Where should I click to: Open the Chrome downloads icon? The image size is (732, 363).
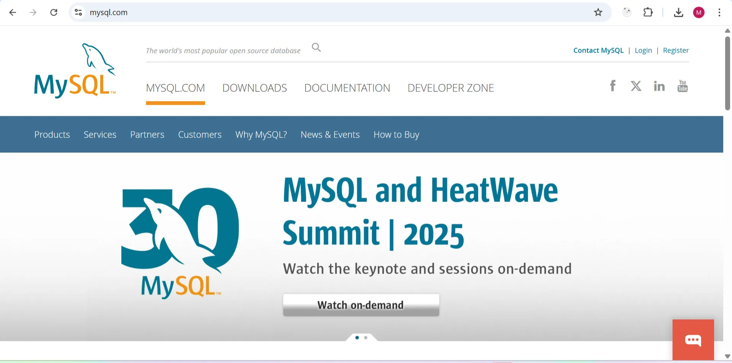(x=678, y=13)
